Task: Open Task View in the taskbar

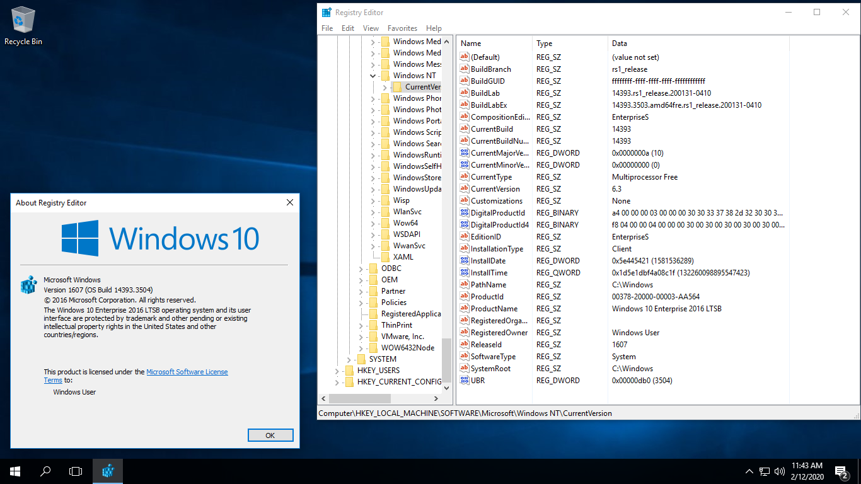Action: pos(76,471)
